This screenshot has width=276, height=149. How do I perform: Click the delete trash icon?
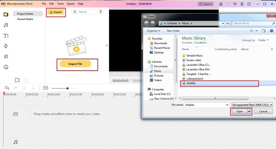coord(24,88)
